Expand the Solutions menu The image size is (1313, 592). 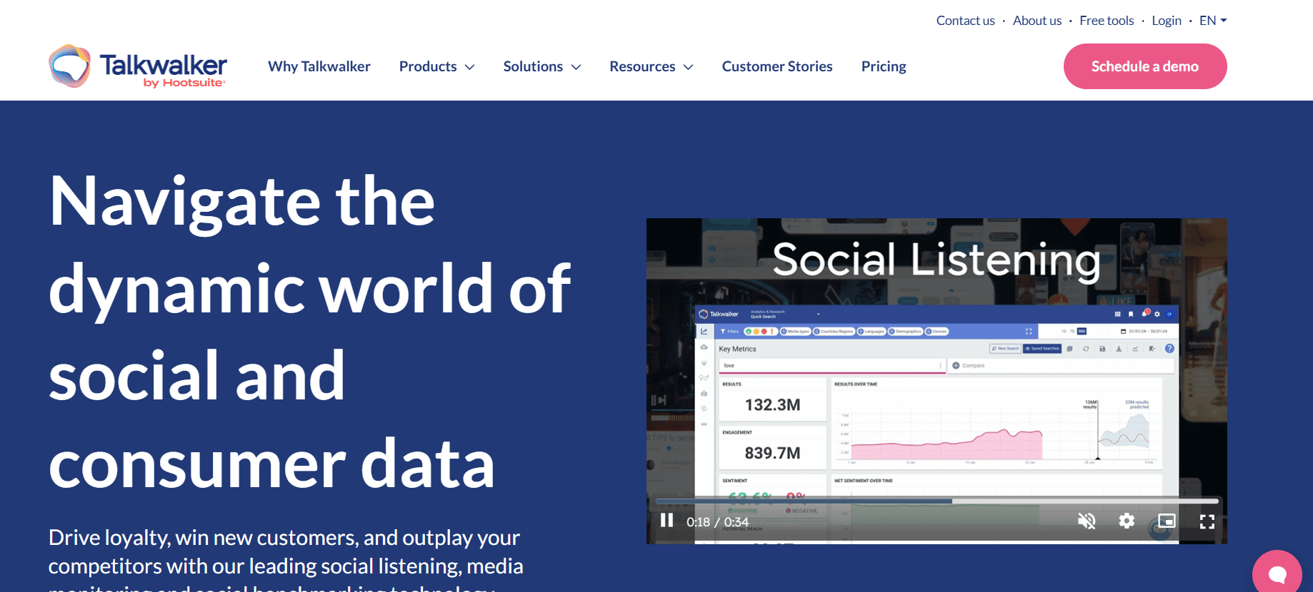541,66
